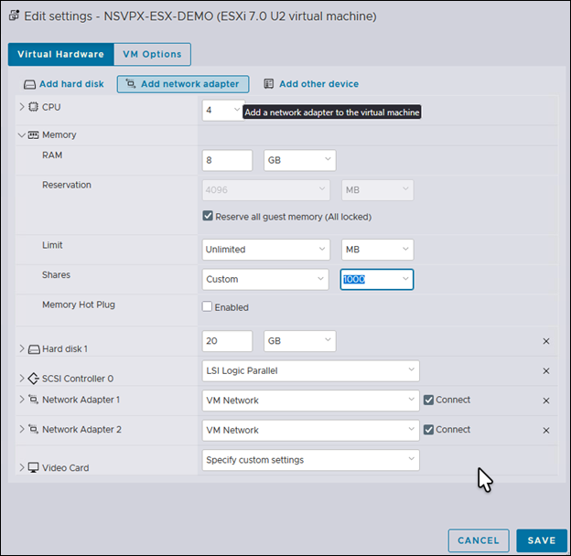Image resolution: width=571 pixels, height=556 pixels.
Task: Remove Network Adapter 2 with its X icon
Action: click(x=546, y=431)
